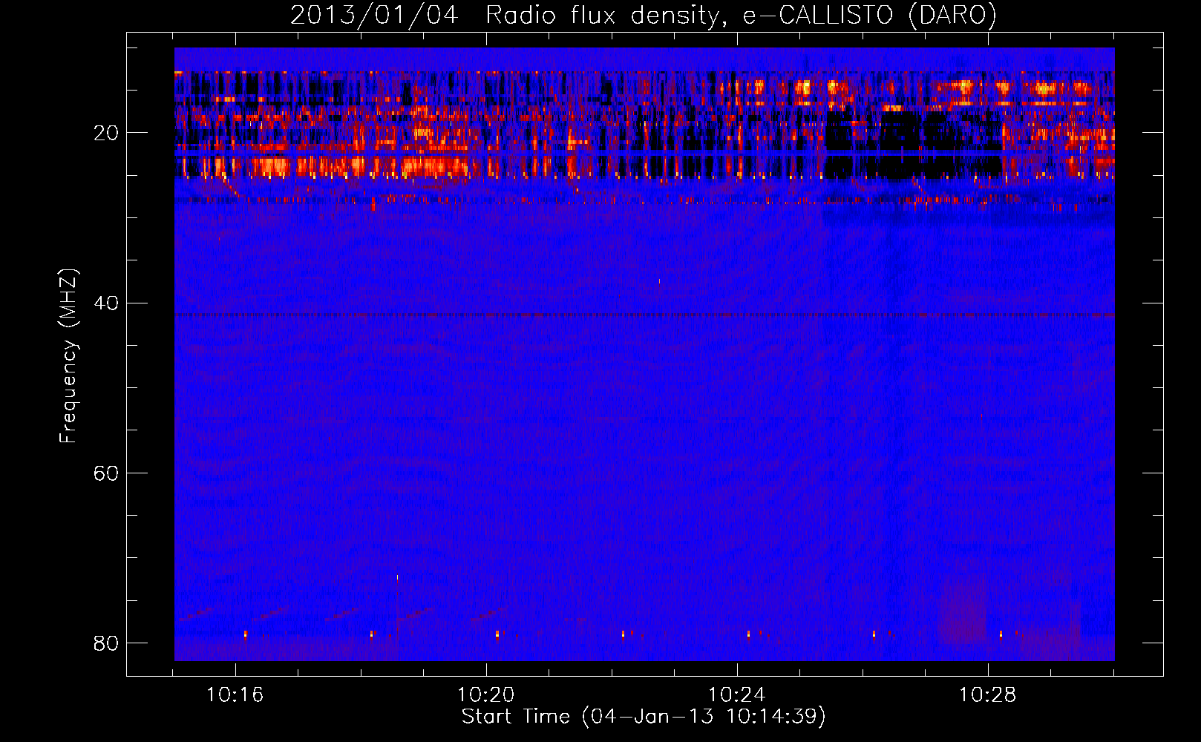Click the '10:28' time tick label

click(x=988, y=695)
